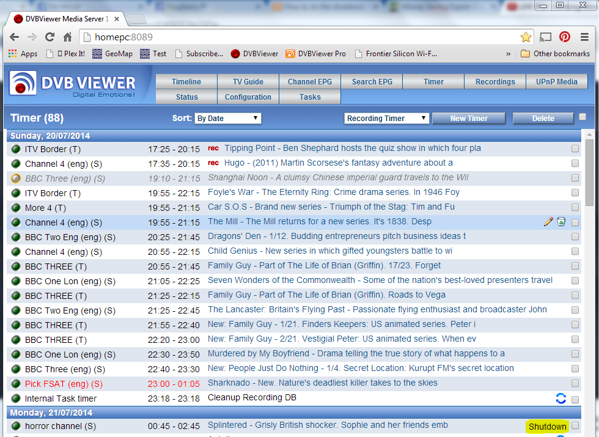Viewport: 599px width, 437px height.
Task: Show hidden bookmarks with the chevron
Action: [x=509, y=54]
